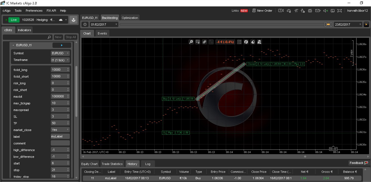
Task: Click the horvath.tibor12 account name
Action: tap(357, 11)
